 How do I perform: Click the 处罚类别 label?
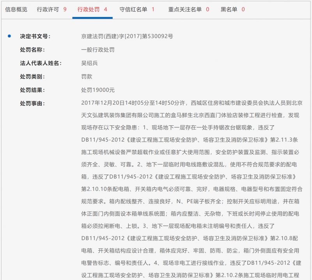[x=32, y=77]
